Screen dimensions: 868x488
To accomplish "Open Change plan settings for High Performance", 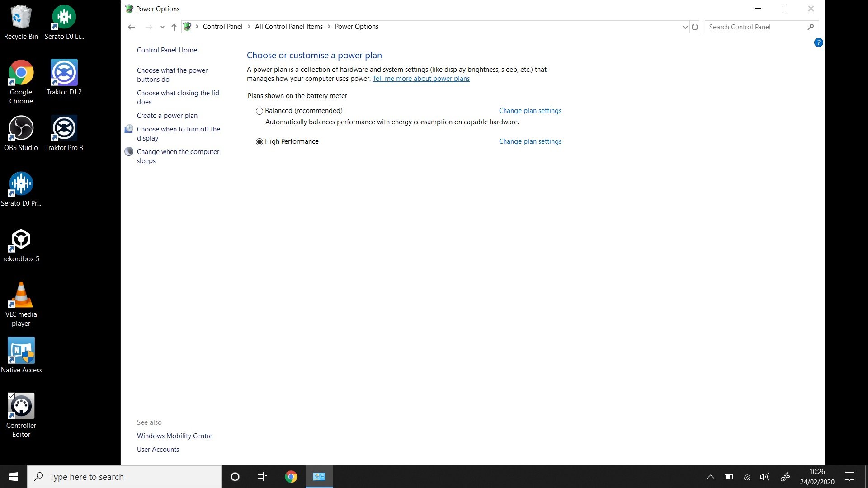I will (530, 141).
